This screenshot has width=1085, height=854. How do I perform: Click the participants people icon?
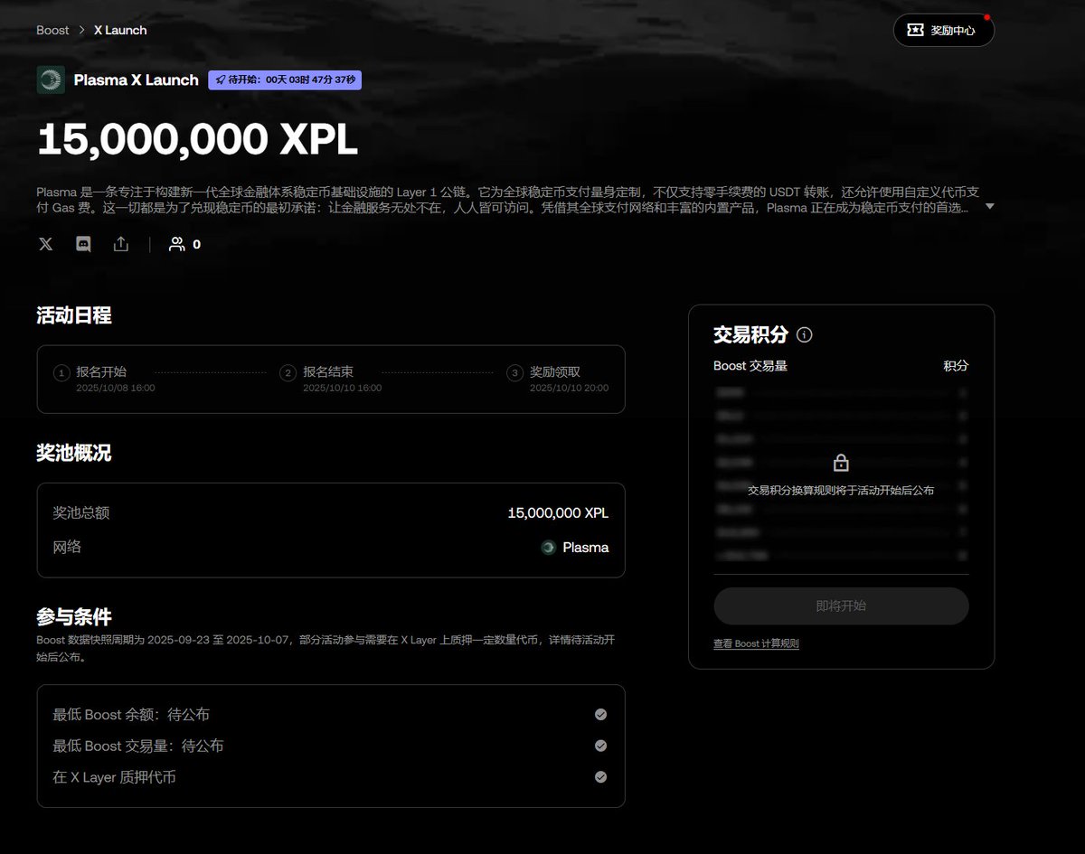pyautogui.click(x=177, y=244)
